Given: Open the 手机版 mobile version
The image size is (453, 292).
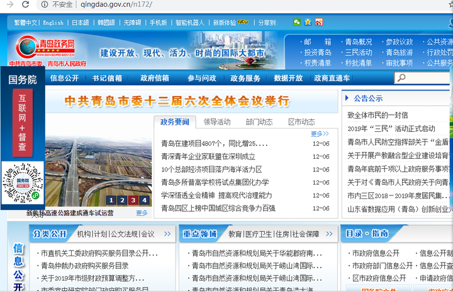Looking at the screenshot, I should 159,23.
